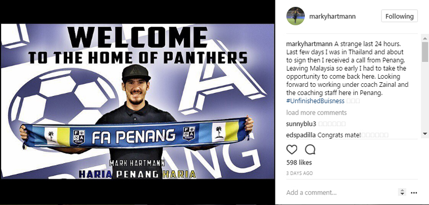
Task: Open commenter sunnyblu3's profile
Action: (x=301, y=124)
